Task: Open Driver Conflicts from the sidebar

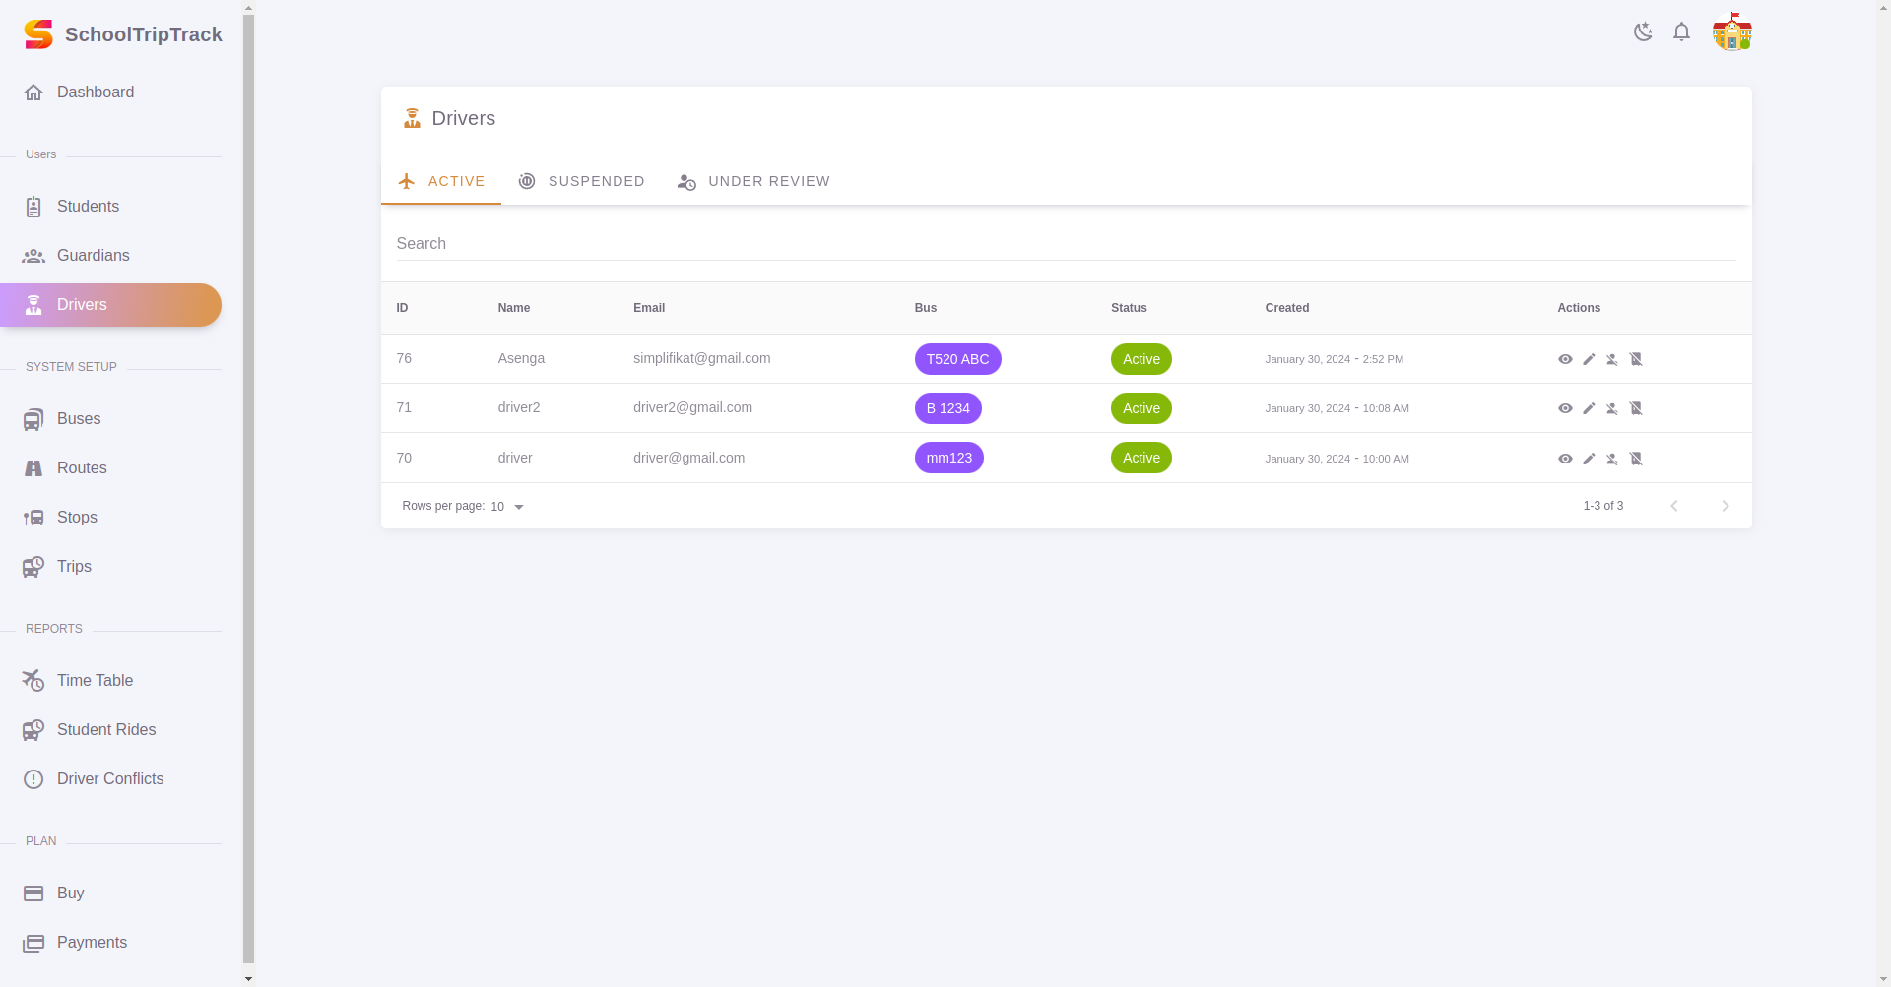Action: click(x=109, y=778)
